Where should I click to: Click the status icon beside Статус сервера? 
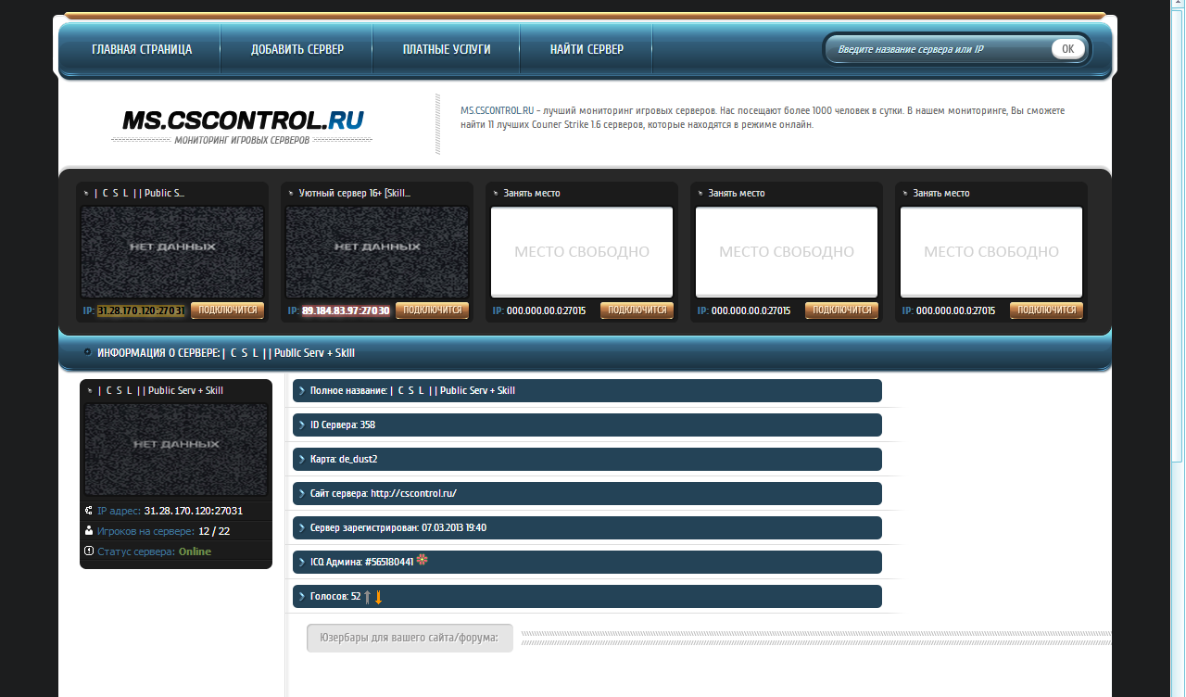89,551
